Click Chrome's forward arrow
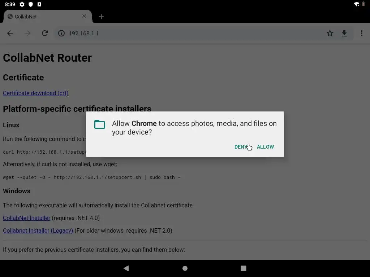Viewport: 370px width, 277px height. (x=27, y=33)
